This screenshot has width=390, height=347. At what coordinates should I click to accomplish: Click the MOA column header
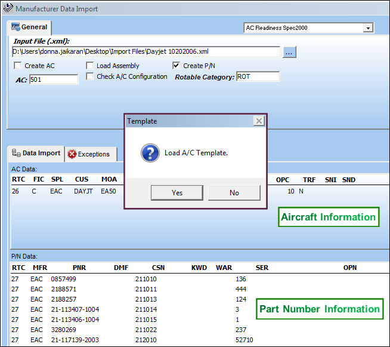click(109, 179)
